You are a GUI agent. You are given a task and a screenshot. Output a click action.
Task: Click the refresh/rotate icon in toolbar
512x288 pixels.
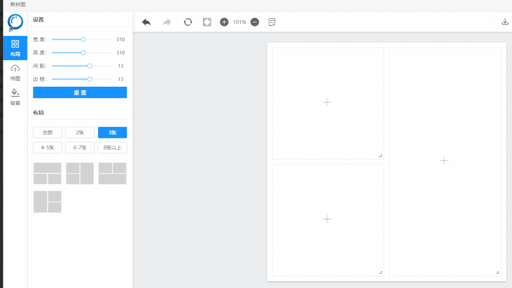click(x=188, y=22)
